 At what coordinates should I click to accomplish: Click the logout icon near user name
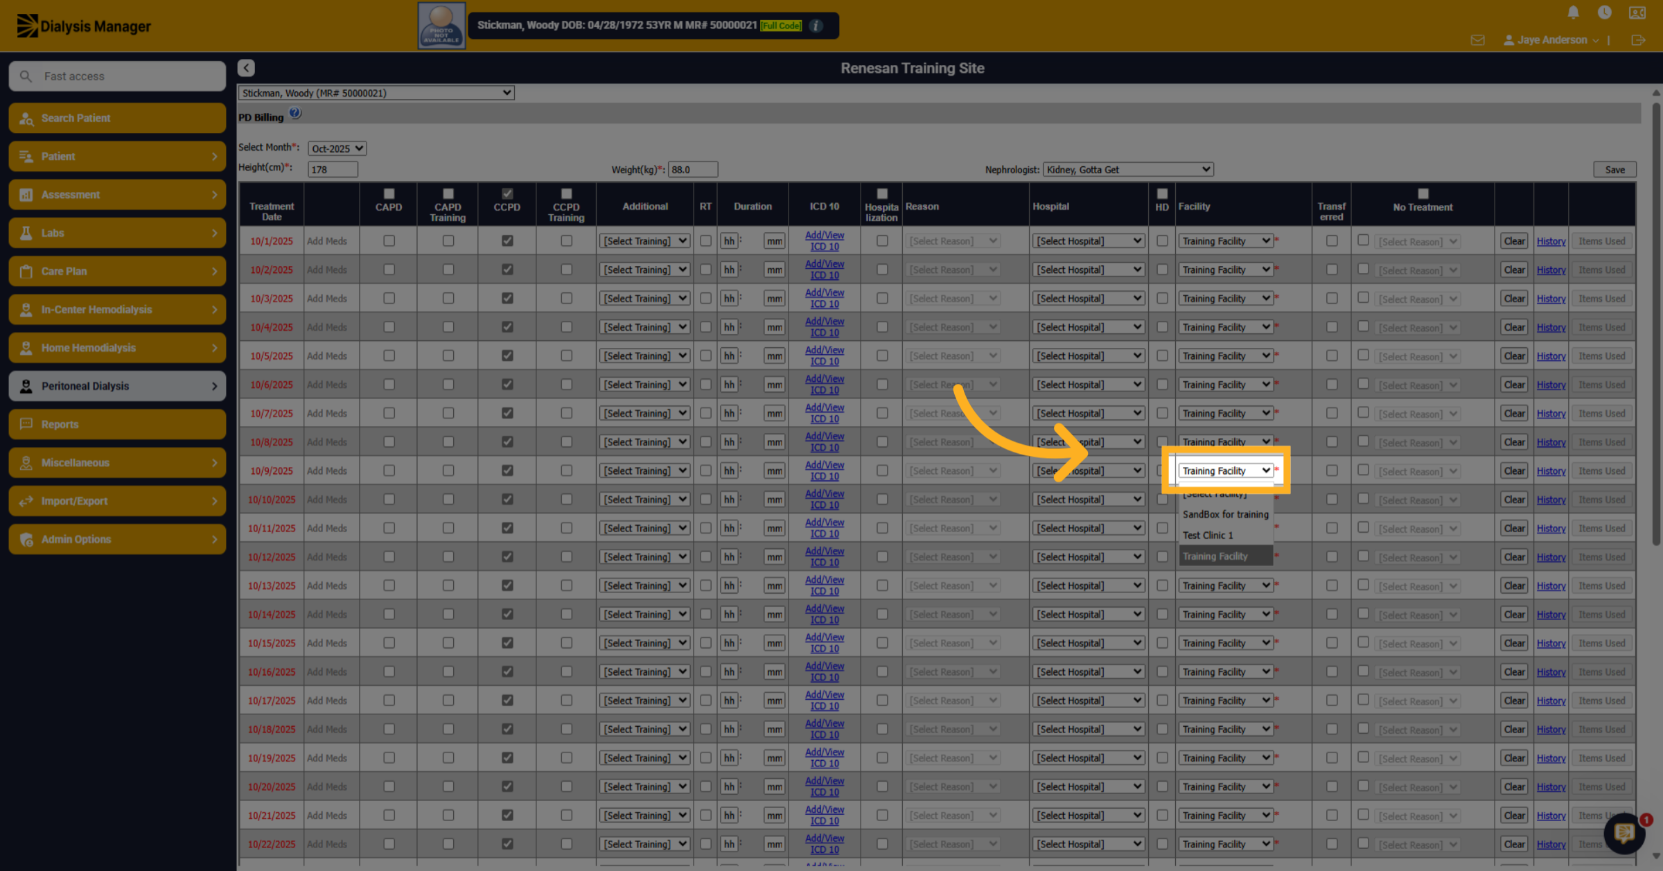tap(1638, 40)
